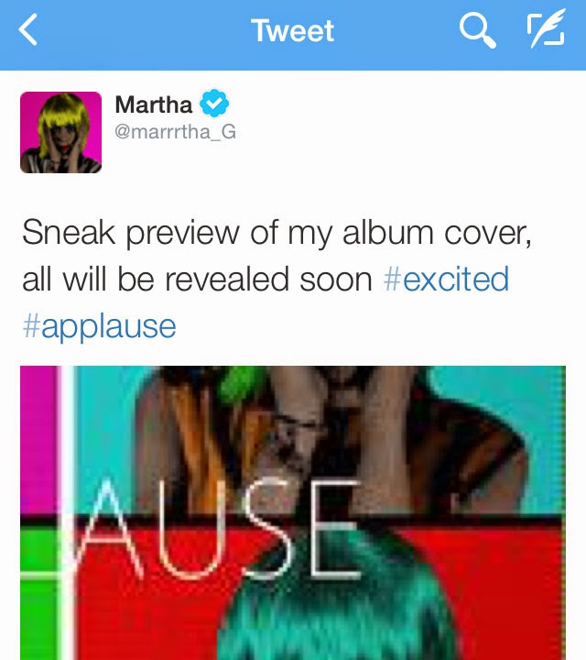Screen dimensions: 586x660
Task: Open the @marrrtha_G handle
Action: (175, 132)
